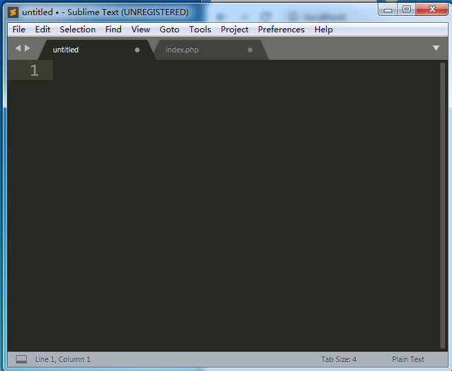Open the Plain Text syntax selector
Viewport: 452px width, 371px height.
[x=408, y=359]
